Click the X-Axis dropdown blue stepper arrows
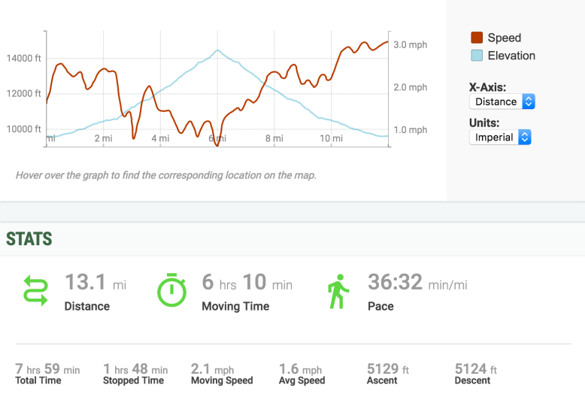This screenshot has height=400, width=585. pyautogui.click(x=528, y=102)
